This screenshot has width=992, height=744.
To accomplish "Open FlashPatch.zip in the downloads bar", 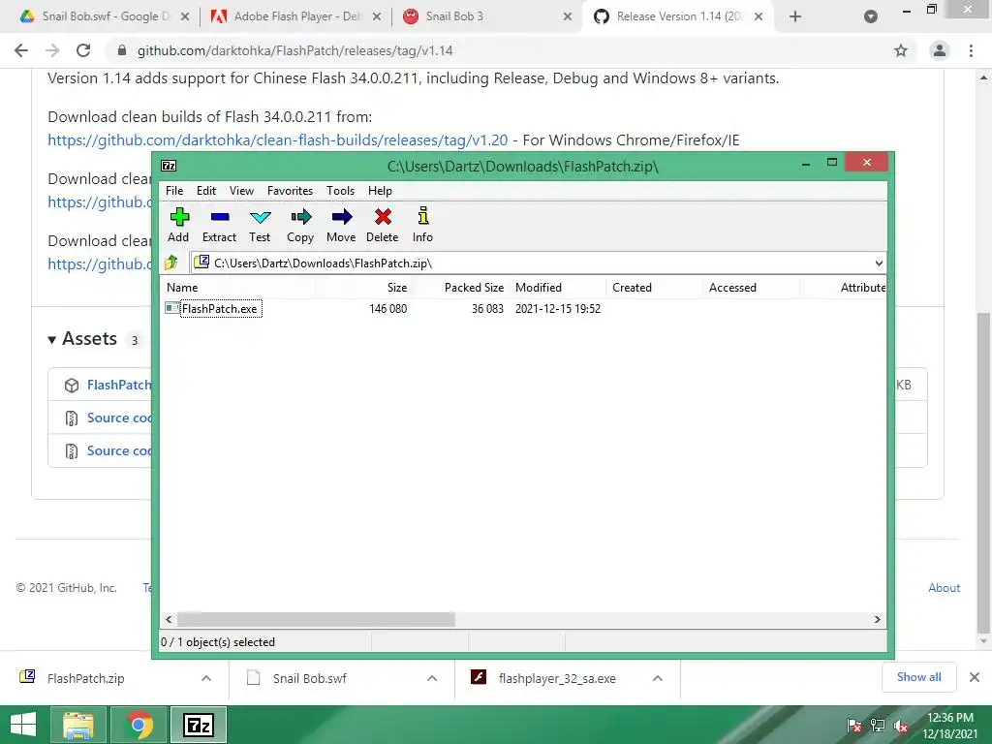I will [x=85, y=678].
